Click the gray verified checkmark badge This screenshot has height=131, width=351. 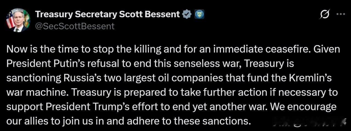click(187, 14)
